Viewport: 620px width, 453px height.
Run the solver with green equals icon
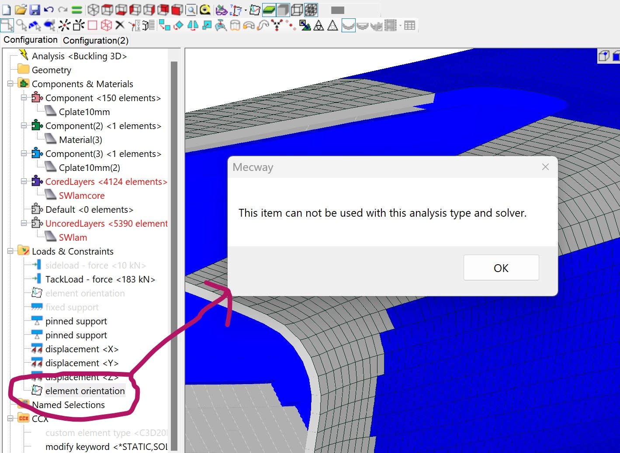click(x=76, y=10)
